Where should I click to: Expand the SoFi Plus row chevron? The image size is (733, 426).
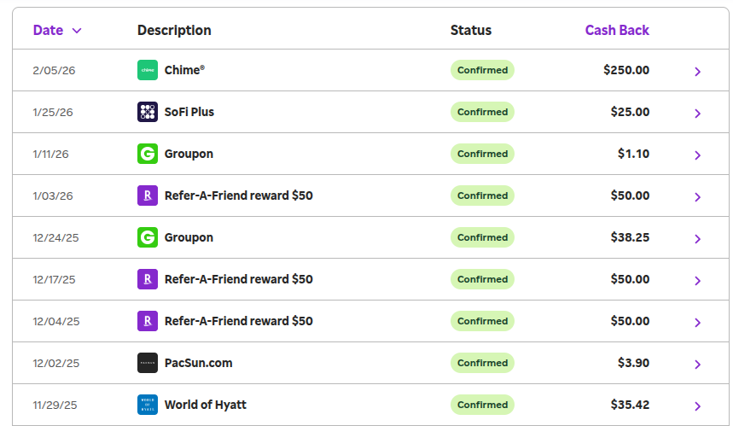(x=697, y=114)
